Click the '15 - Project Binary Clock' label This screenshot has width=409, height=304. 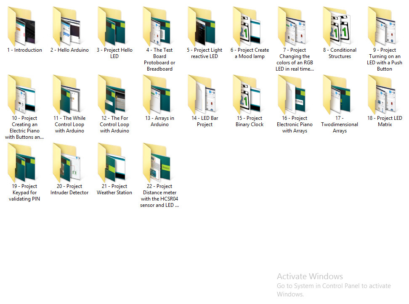250,121
